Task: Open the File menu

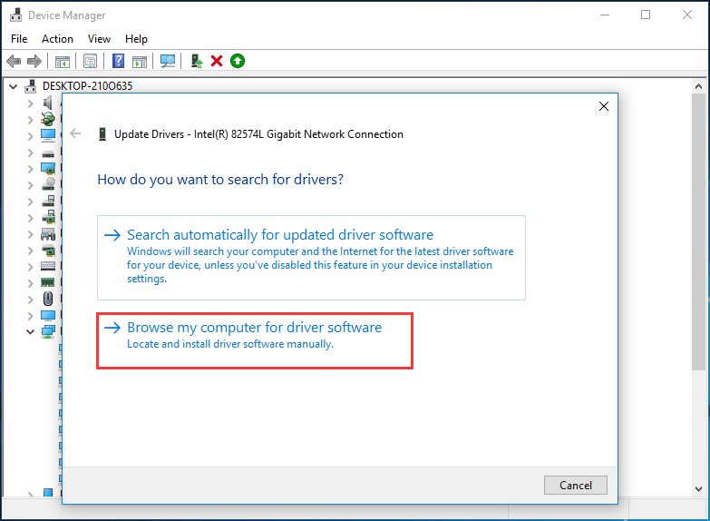Action: (x=19, y=39)
